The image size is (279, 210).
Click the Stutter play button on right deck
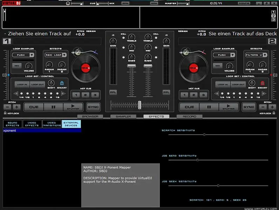tap(228, 107)
